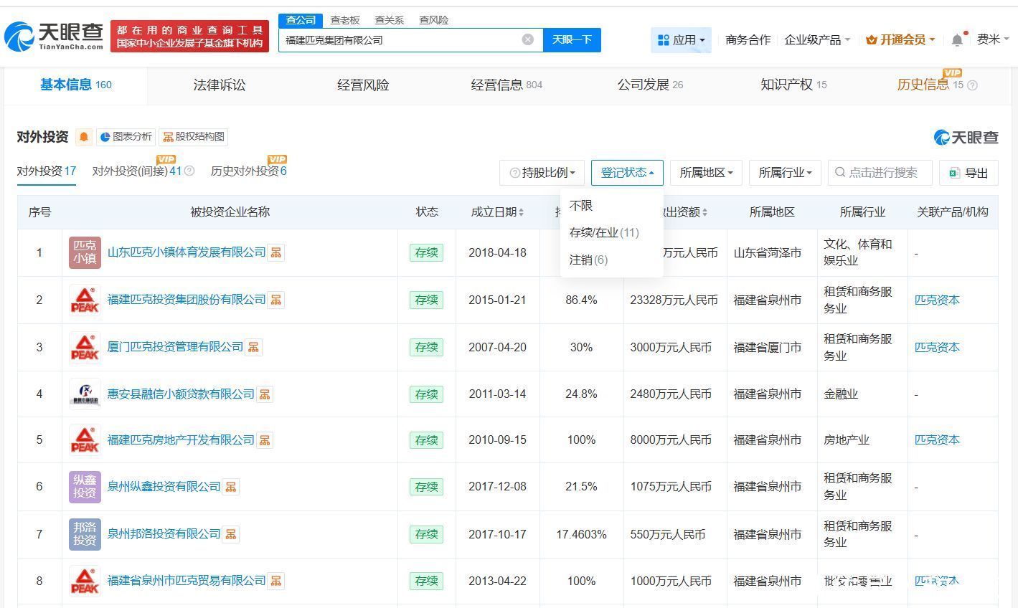This screenshot has height=608, width=1018.
Task: Click help icon beside 对外投资(间接) 41
Action: (189, 171)
